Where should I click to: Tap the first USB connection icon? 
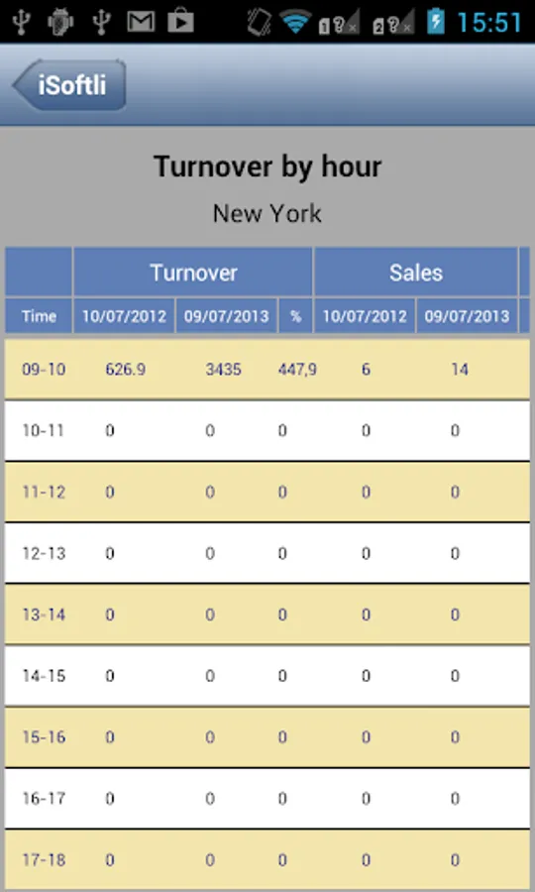pyautogui.click(x=21, y=22)
